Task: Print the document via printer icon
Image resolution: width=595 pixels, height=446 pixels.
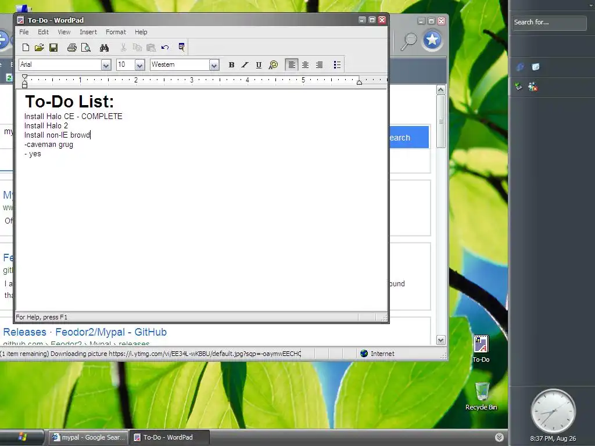Action: pos(71,48)
